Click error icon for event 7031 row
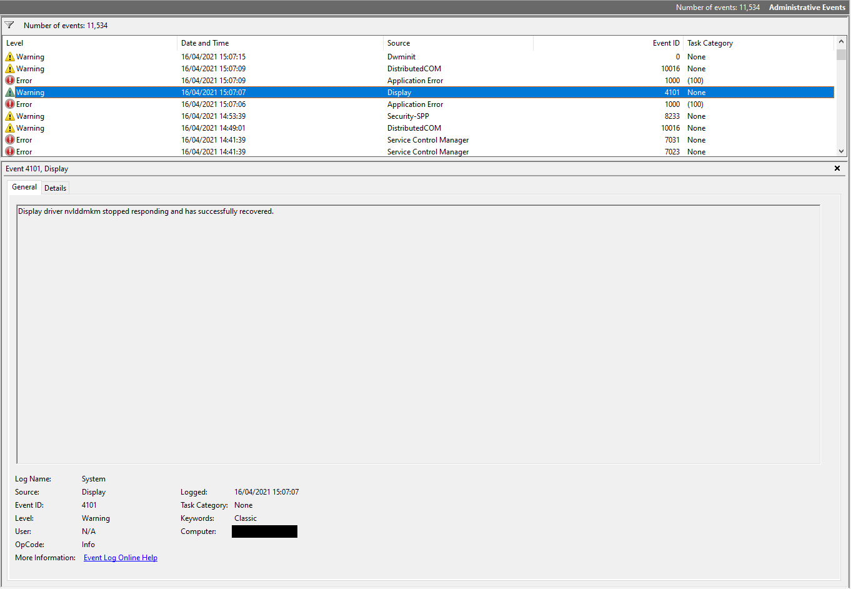Image resolution: width=851 pixels, height=589 pixels. click(10, 140)
